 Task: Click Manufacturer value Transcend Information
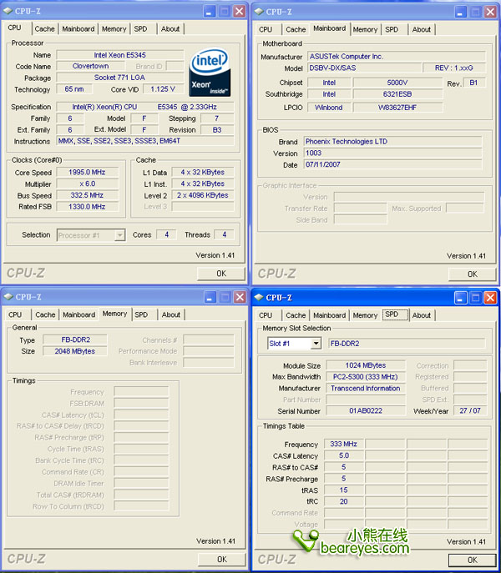365,389
